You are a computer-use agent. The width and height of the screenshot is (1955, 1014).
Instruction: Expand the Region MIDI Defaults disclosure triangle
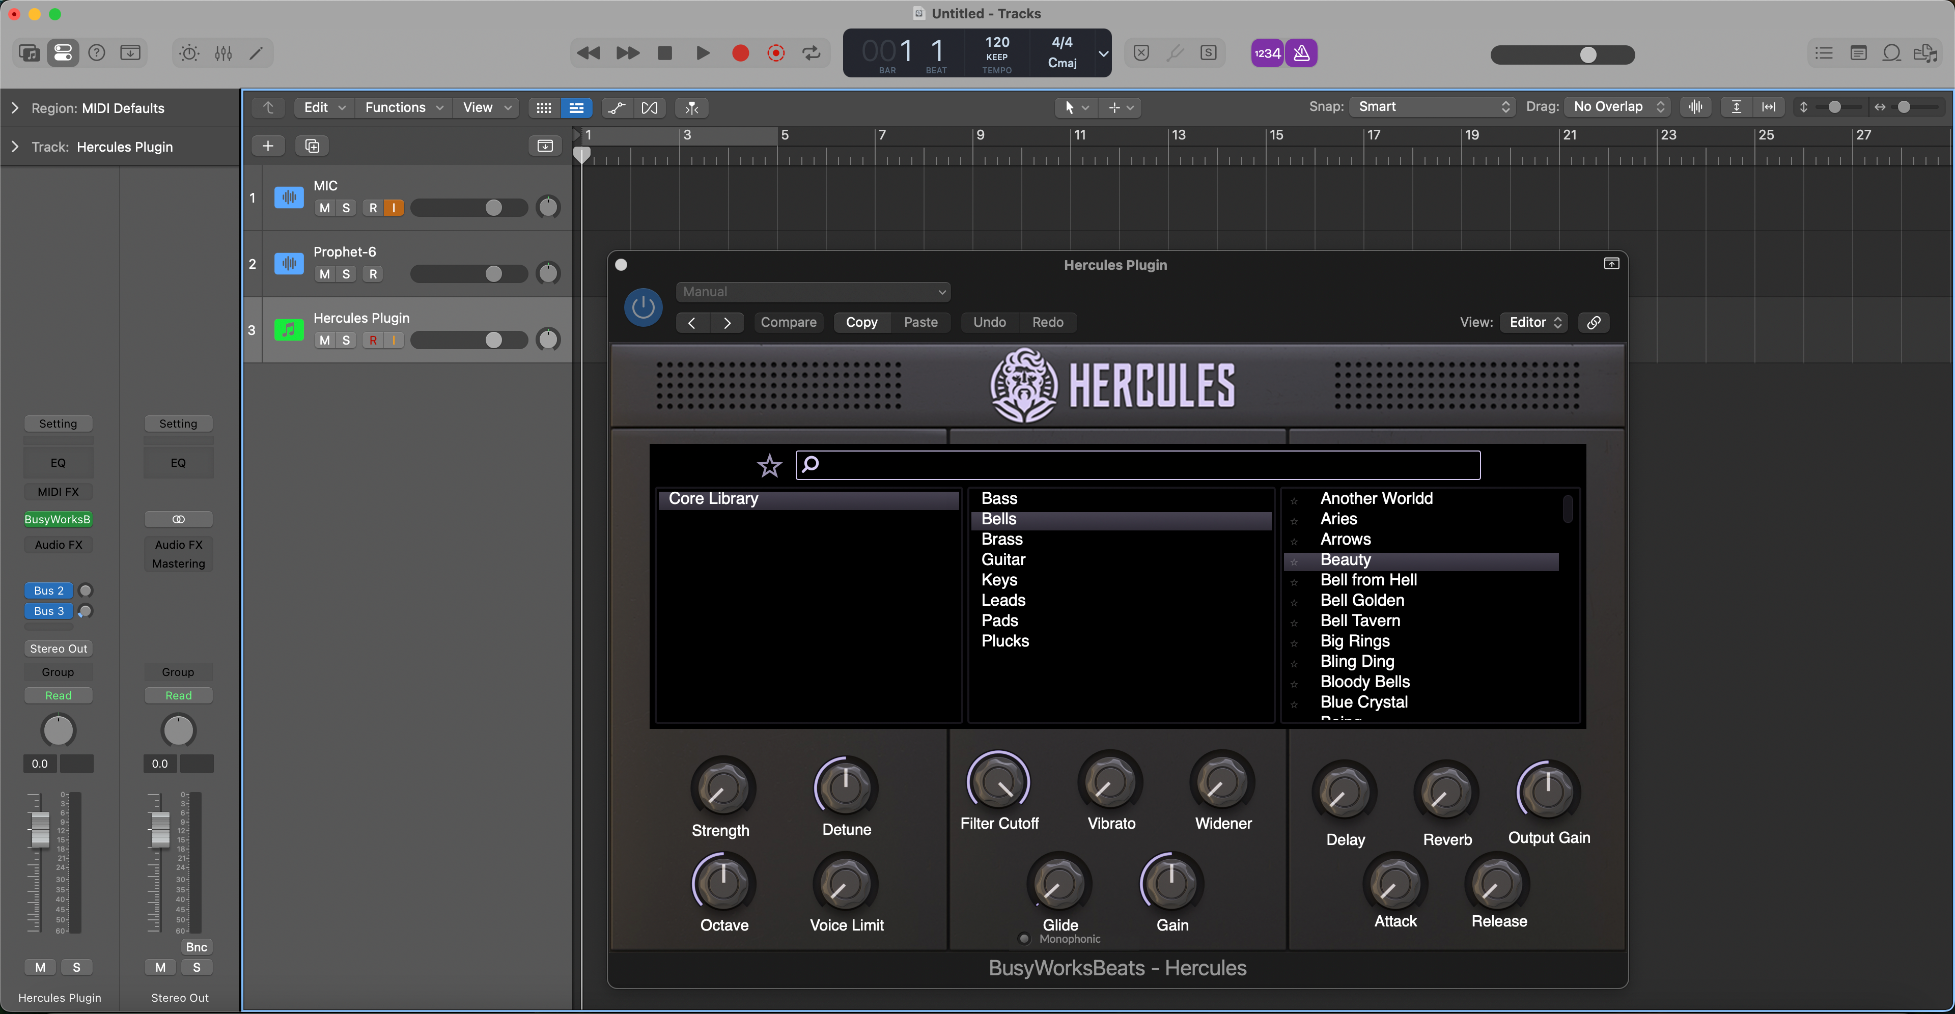coord(15,108)
